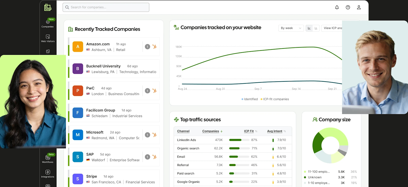This screenshot has height=187, width=408.
Task: Open Integrations in the sidebar
Action: (x=48, y=174)
